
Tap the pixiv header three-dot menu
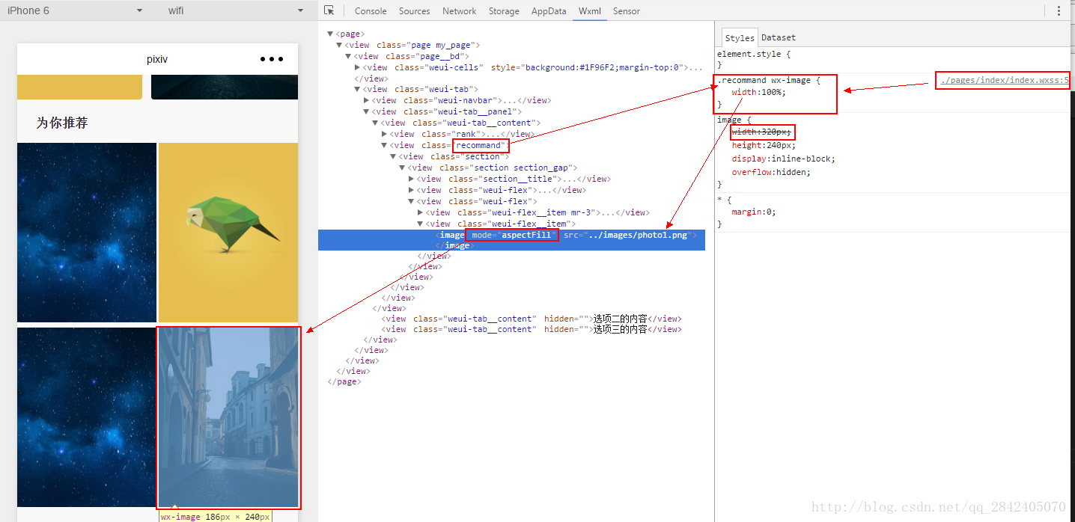271,59
